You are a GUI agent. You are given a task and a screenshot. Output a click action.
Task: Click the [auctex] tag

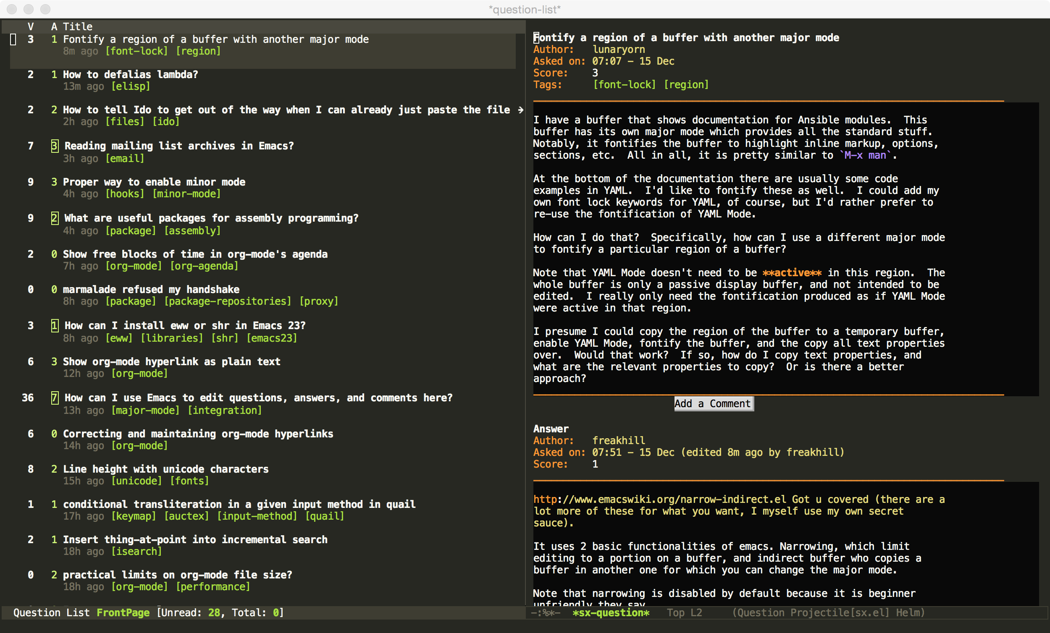[186, 516]
